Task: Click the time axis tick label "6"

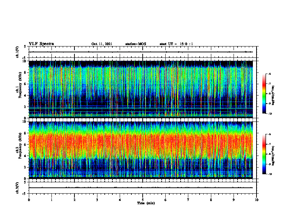Action: pyautogui.click(x=166, y=200)
